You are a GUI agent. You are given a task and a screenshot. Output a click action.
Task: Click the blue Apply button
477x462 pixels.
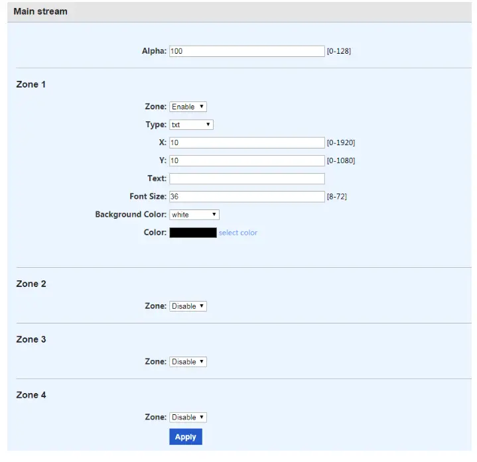186,436
